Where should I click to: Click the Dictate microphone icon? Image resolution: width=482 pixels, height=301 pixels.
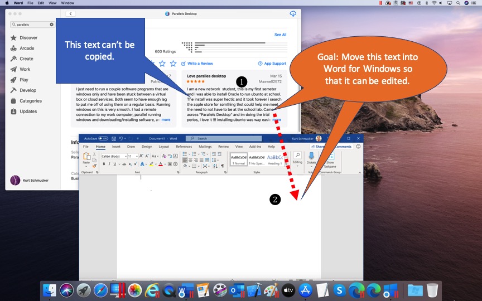click(x=311, y=156)
